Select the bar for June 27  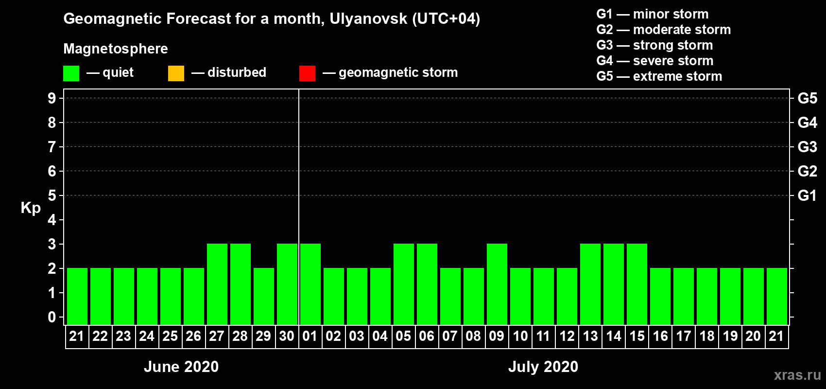pos(217,284)
